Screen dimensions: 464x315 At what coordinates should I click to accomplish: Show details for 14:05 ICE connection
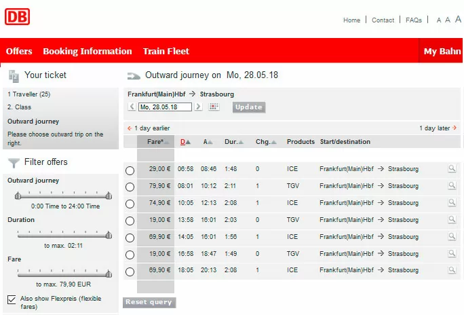point(452,236)
